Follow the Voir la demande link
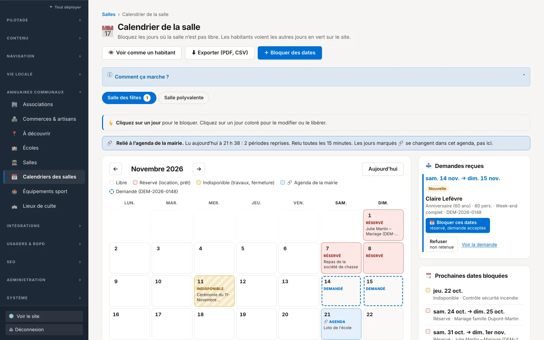Screen dimensions: 544x340 point(479,244)
